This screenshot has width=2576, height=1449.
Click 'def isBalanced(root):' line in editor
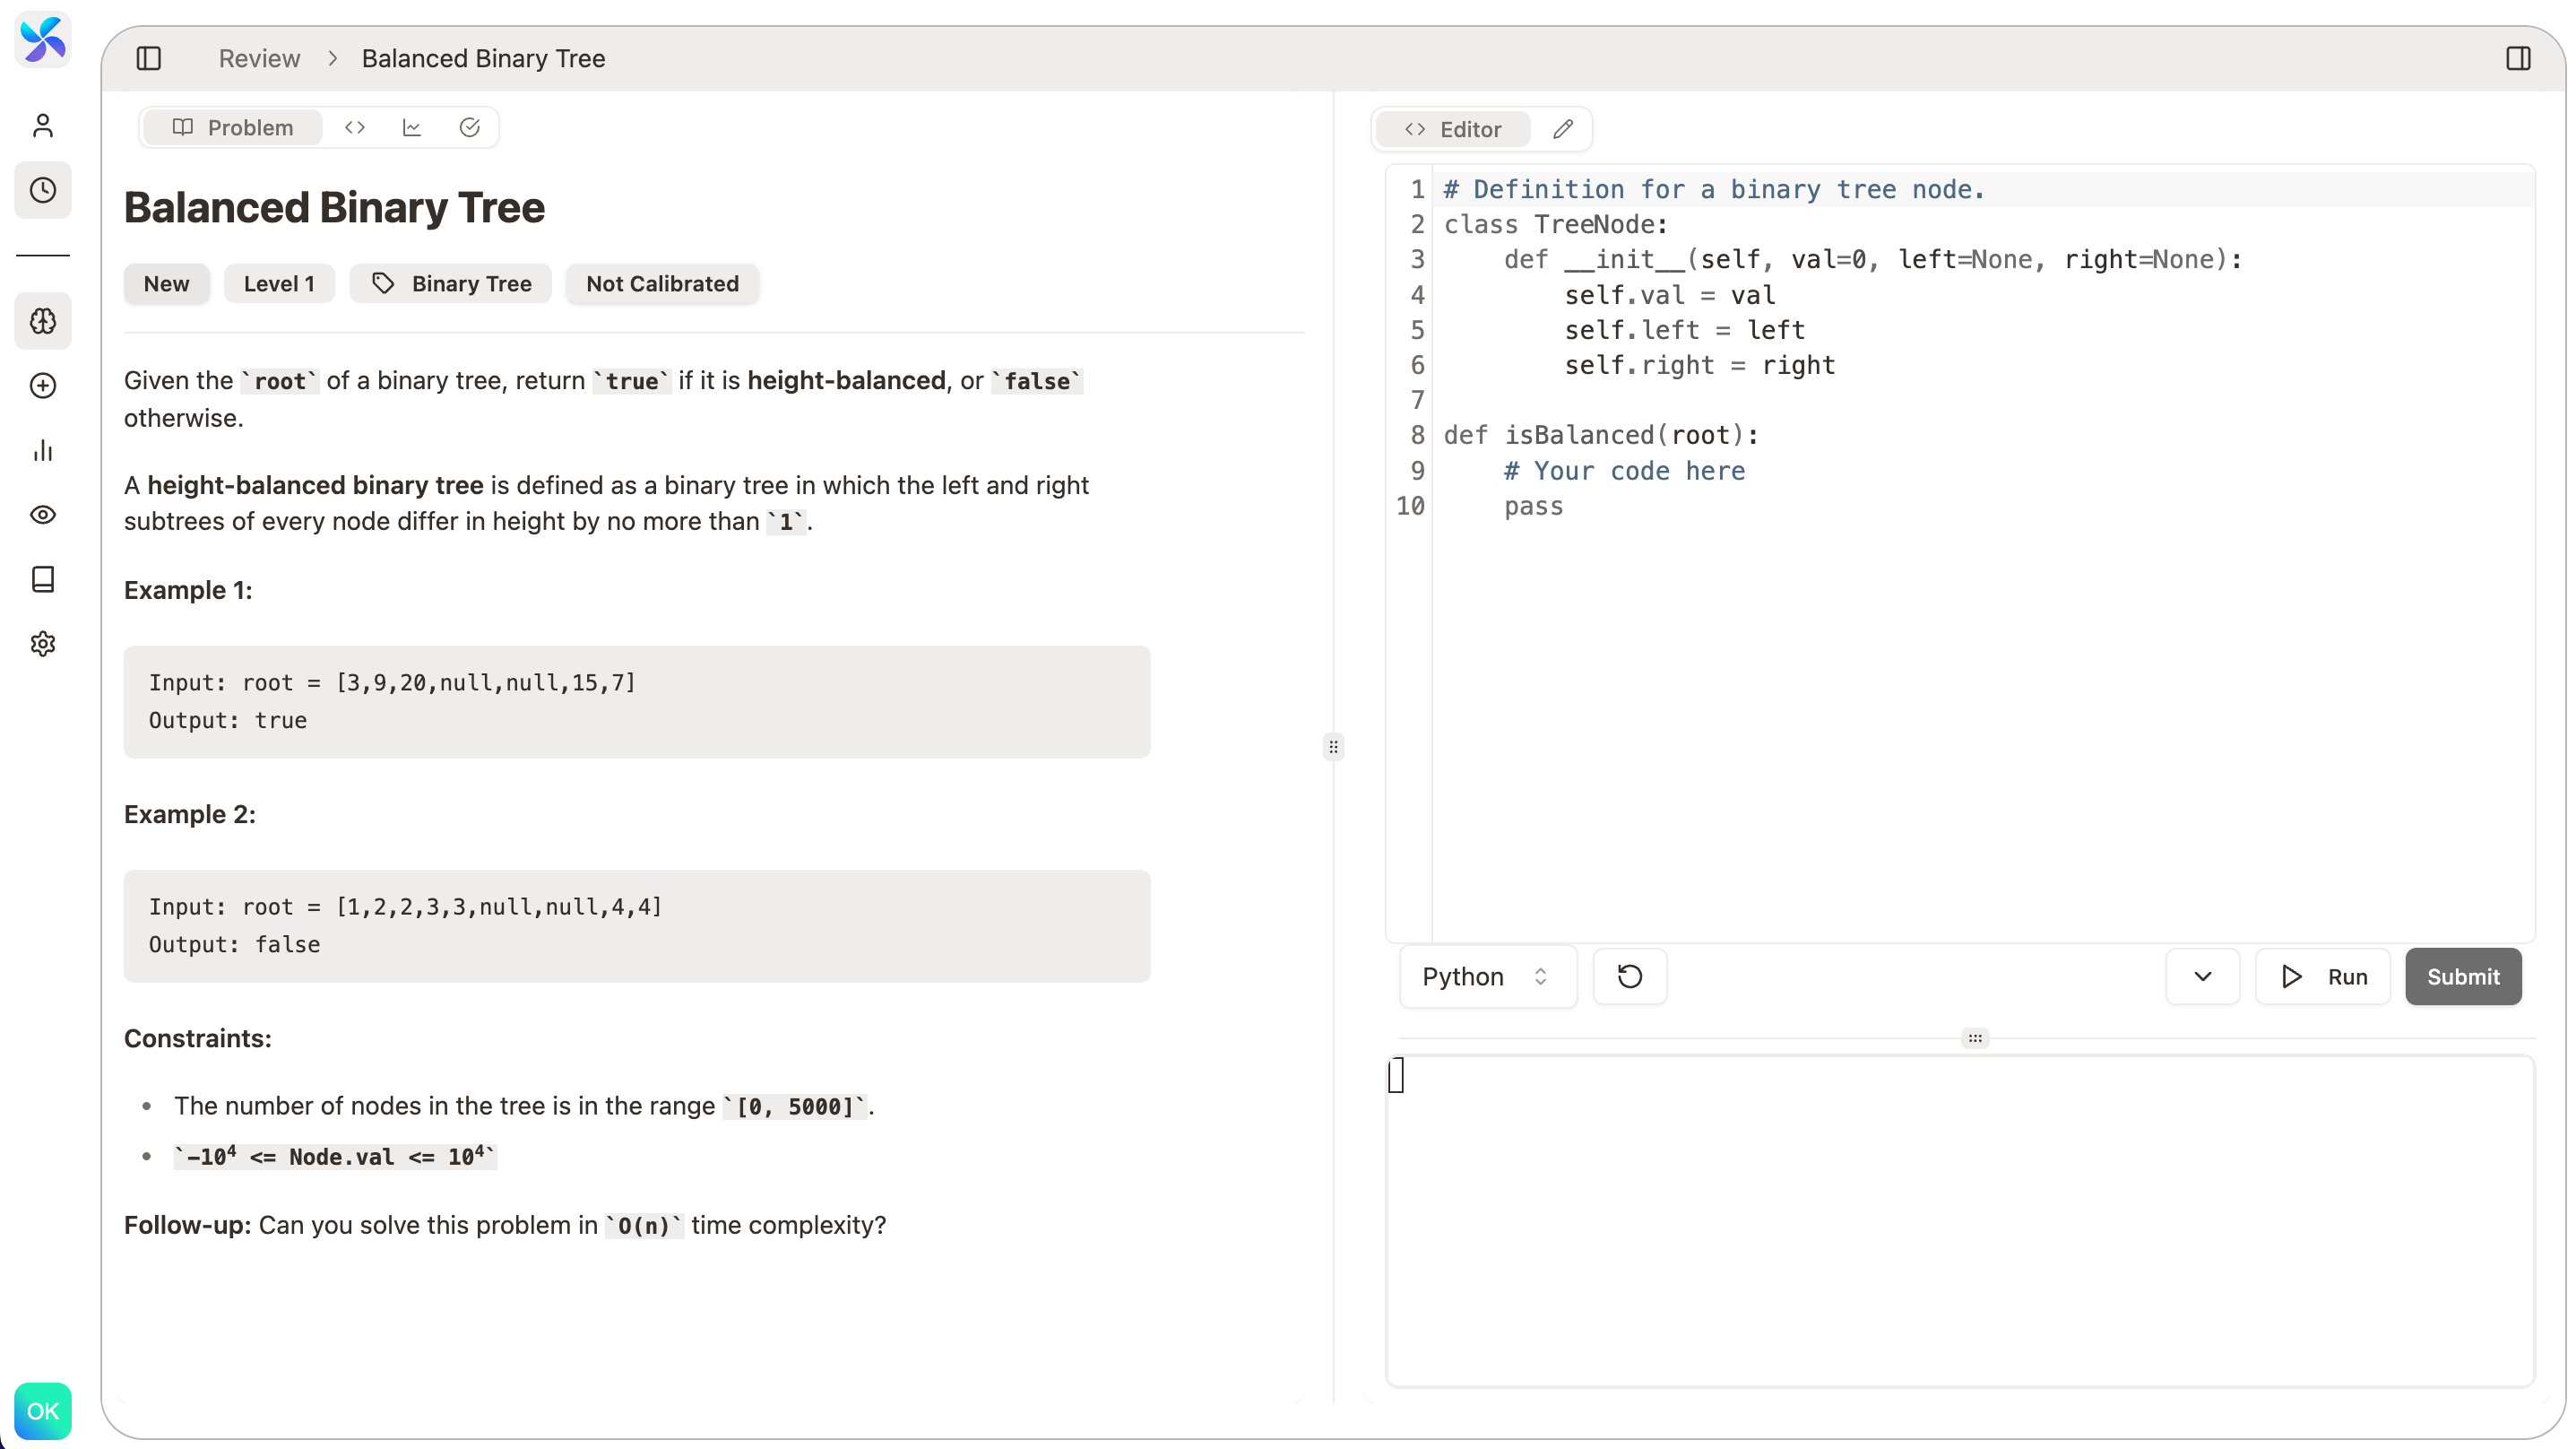1600,435
